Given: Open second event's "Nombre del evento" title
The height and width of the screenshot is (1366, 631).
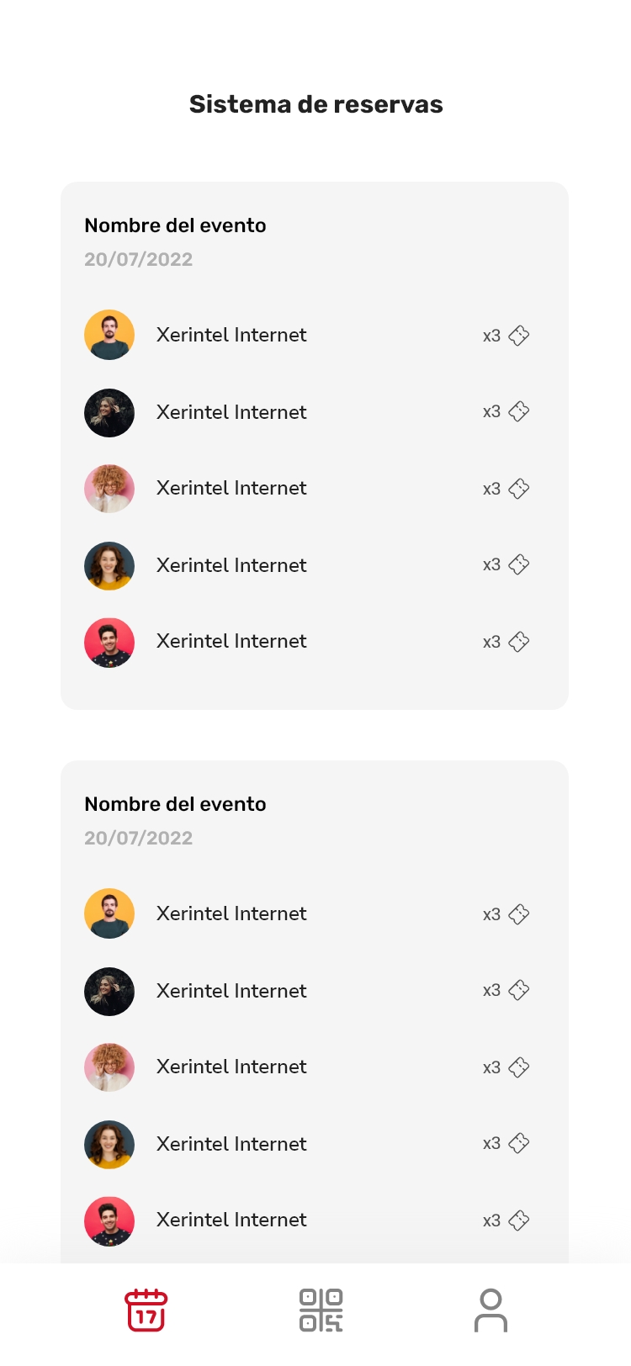Looking at the screenshot, I should click(175, 804).
